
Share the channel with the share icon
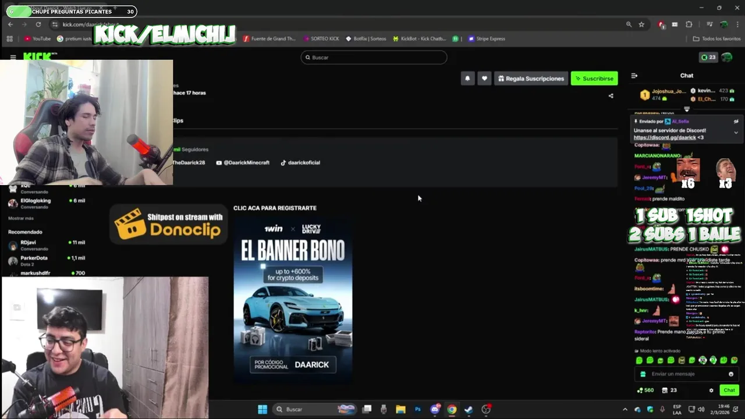[x=611, y=95]
